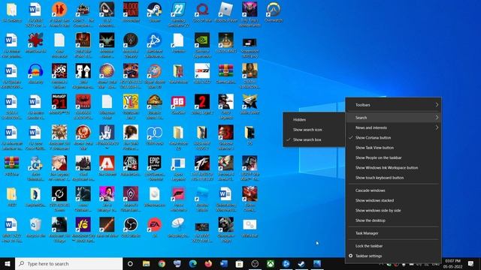Choose Show search box option
The height and width of the screenshot is (270, 481).
tap(314, 139)
